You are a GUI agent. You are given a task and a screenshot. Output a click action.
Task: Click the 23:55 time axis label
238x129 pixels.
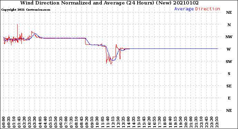click(x=217, y=122)
